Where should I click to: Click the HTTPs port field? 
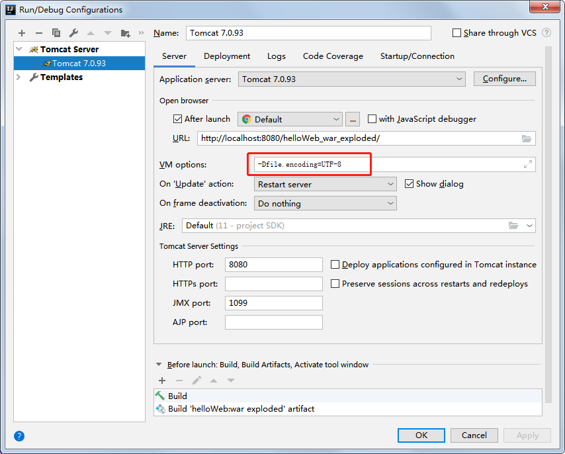point(274,283)
